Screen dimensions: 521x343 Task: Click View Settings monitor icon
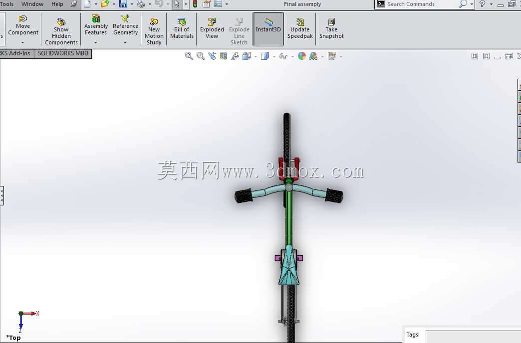331,56
